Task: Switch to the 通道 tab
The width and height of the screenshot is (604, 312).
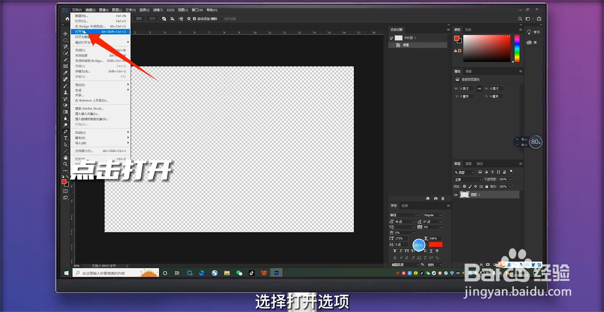Action: pos(468,164)
